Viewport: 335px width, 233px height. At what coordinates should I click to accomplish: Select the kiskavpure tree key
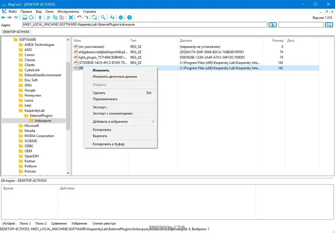click(x=41, y=121)
